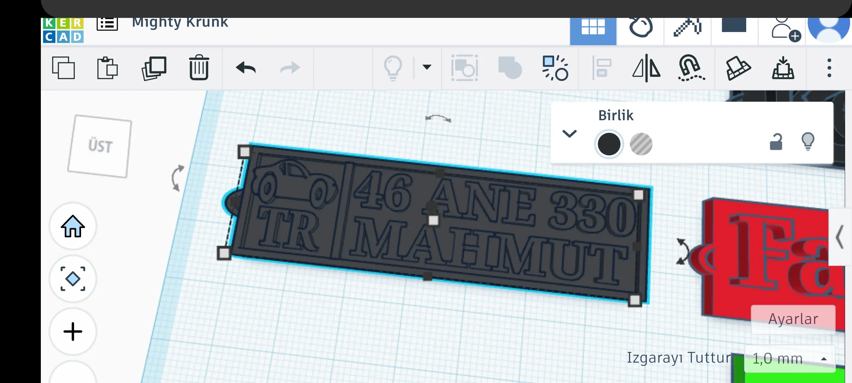Expand the side shapes panel chevron

839,237
